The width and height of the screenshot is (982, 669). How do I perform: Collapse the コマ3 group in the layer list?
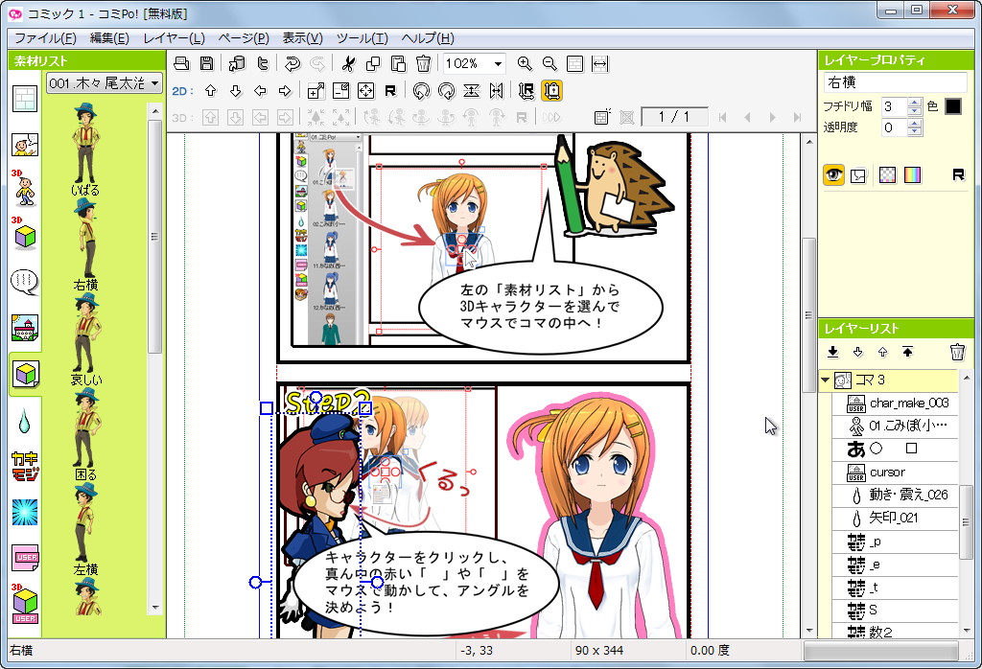[x=824, y=380]
